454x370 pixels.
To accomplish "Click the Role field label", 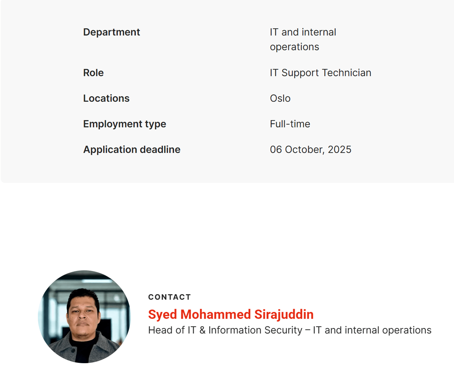I will [x=93, y=73].
